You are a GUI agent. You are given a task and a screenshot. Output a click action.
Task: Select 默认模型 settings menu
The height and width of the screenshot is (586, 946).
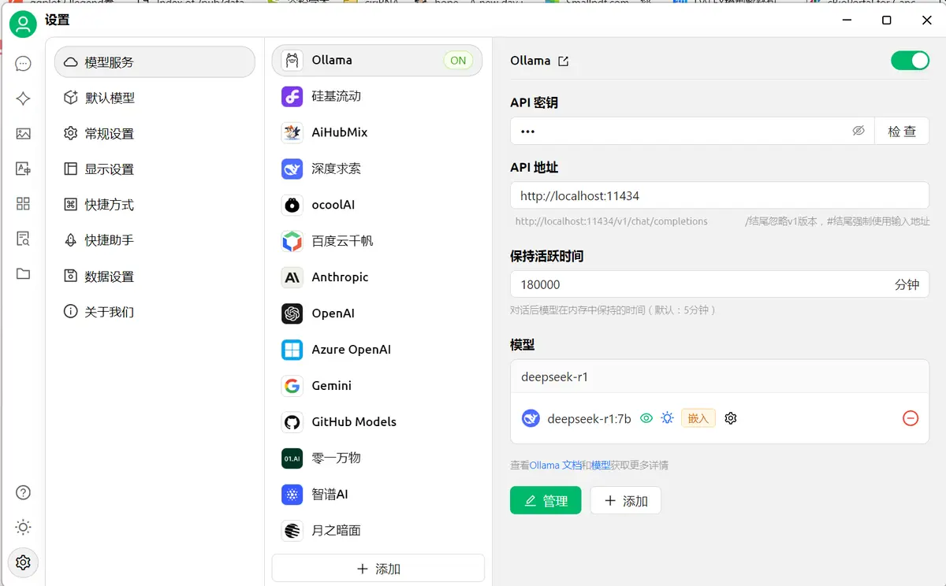(155, 98)
